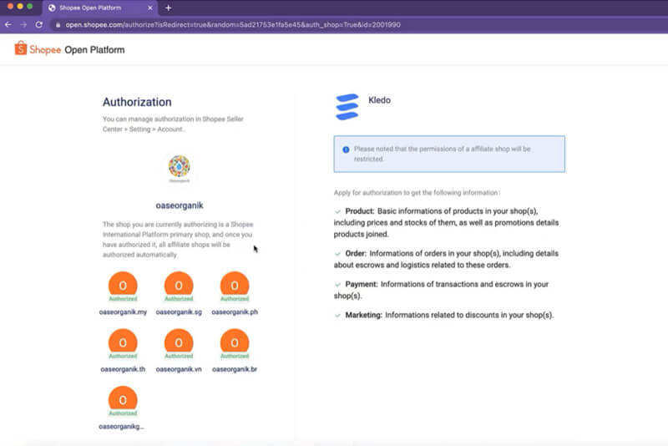Reload the page with refresh icon
The height and width of the screenshot is (446, 668).
pos(38,25)
